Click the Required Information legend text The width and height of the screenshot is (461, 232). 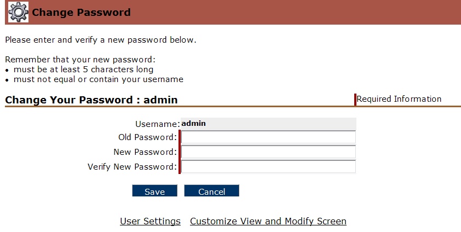click(x=399, y=99)
